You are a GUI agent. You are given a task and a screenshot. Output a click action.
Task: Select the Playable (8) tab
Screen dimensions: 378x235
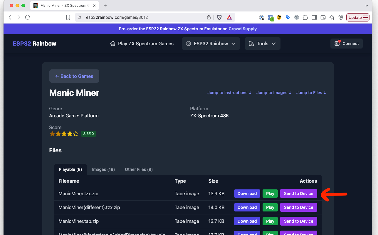[70, 169]
